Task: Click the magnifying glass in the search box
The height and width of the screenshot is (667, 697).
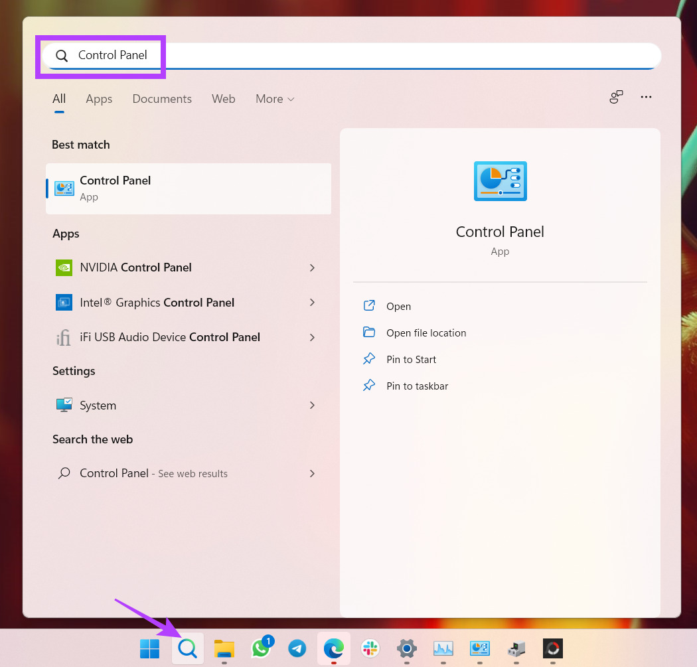Action: (x=61, y=56)
